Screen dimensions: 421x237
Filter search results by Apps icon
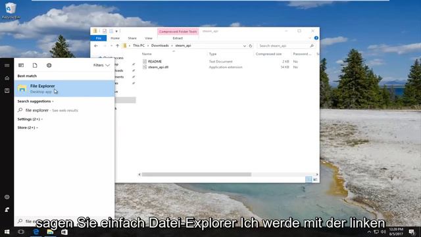point(21,65)
